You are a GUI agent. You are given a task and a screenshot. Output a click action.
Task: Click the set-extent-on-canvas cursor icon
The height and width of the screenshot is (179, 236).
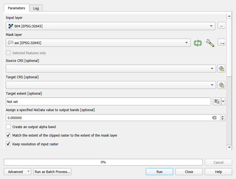tap(217, 102)
